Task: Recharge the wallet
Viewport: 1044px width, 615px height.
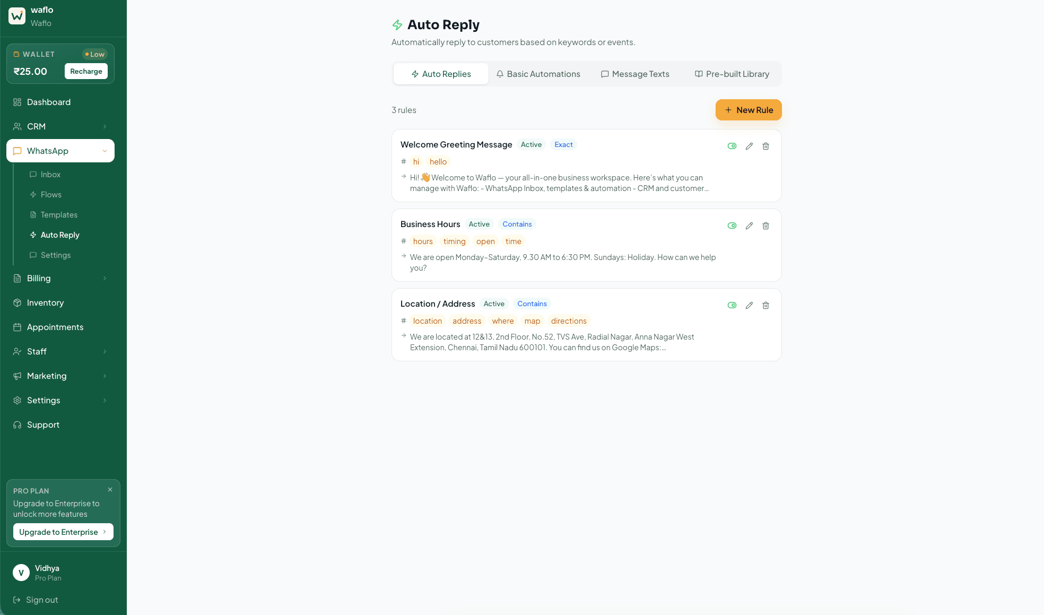Action: [x=86, y=71]
